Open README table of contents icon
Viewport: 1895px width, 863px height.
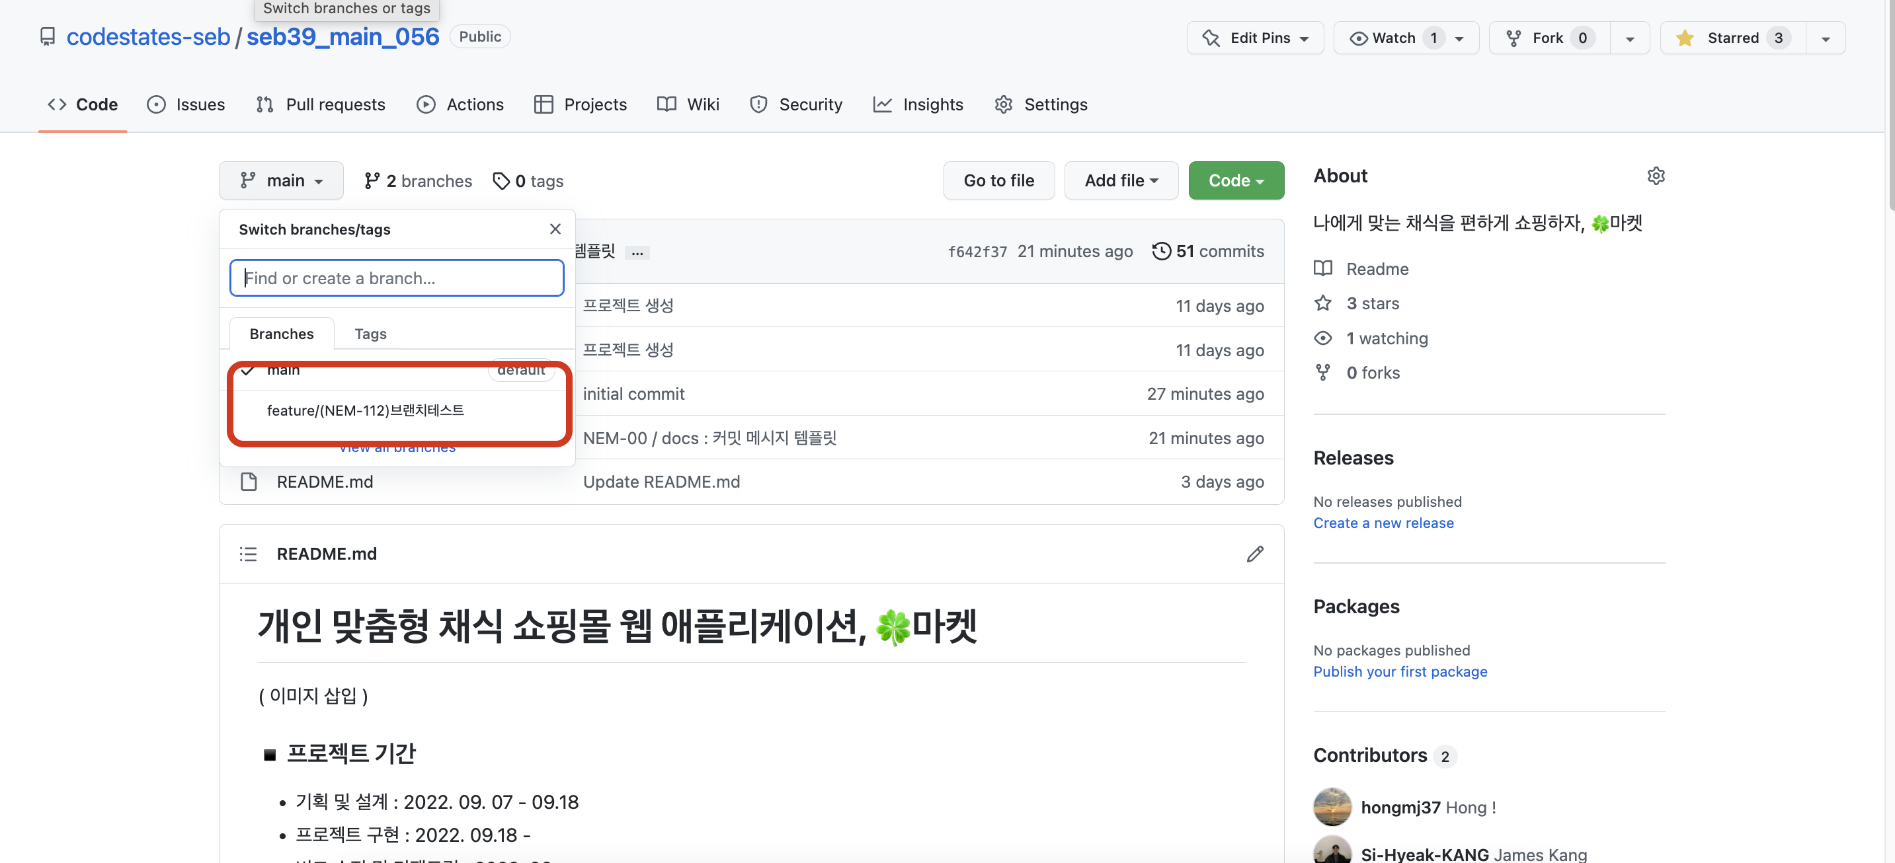coord(248,554)
